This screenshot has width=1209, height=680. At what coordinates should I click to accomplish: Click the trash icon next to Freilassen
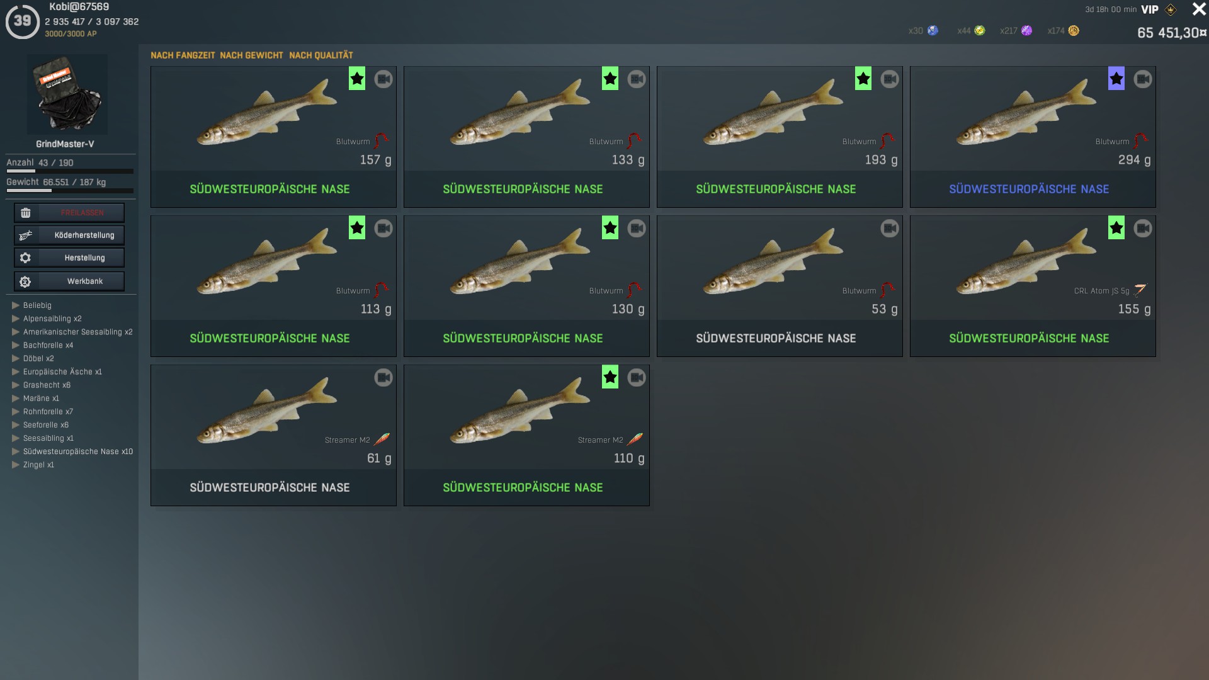pyautogui.click(x=26, y=213)
